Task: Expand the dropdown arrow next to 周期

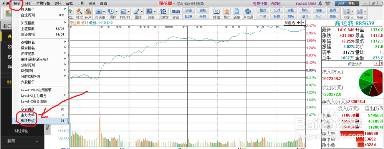Action: pyautogui.click(x=117, y=11)
